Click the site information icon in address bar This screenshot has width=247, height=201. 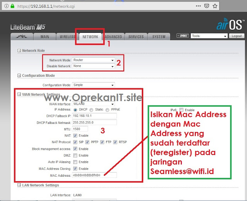(6, 6)
